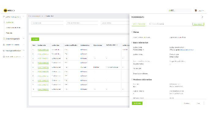Click the Locker status column header
Screen dimensions: 208x119
[x=85, y=45]
